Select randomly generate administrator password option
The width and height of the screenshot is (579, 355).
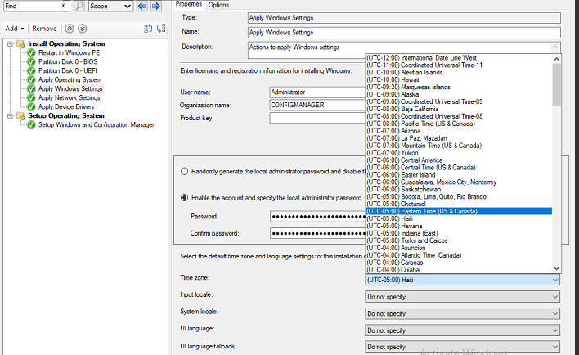tap(185, 171)
